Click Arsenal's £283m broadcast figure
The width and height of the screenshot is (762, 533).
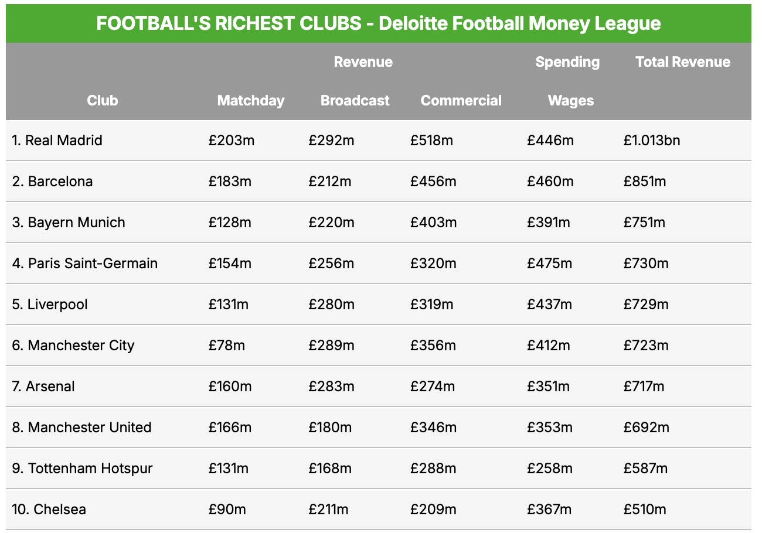coord(331,387)
